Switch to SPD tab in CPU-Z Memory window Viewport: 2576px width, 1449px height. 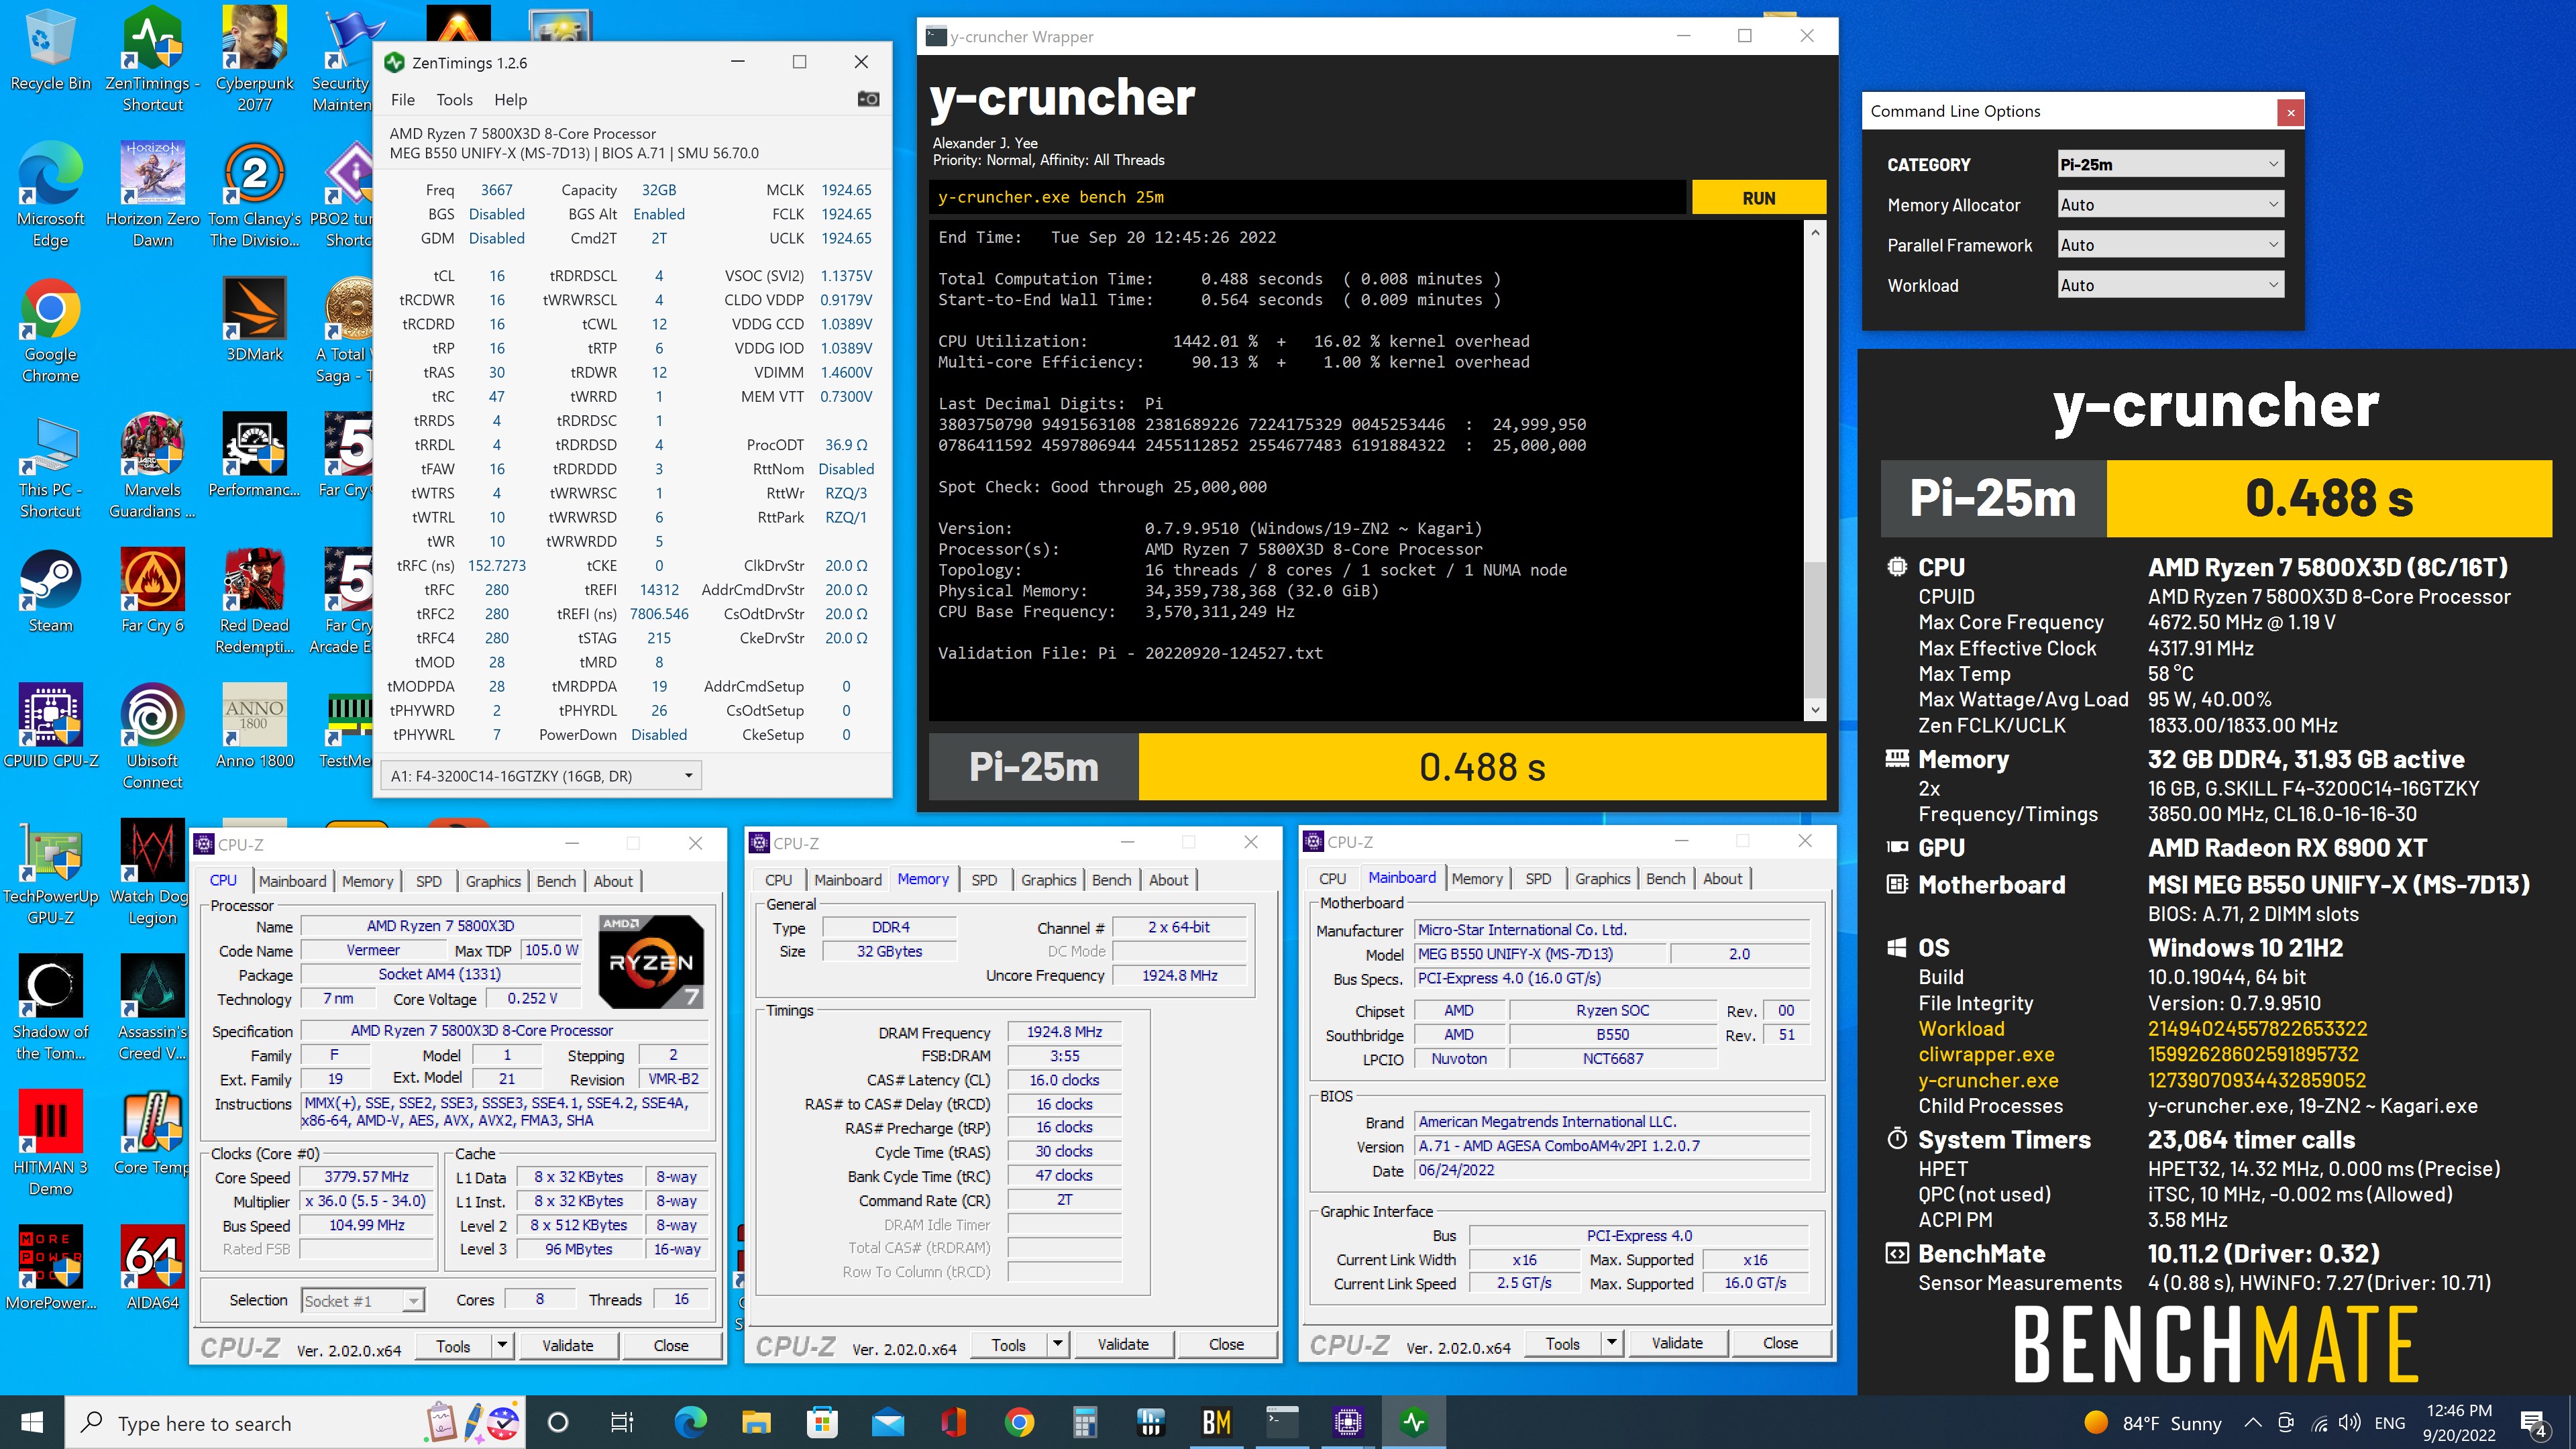pos(984,879)
